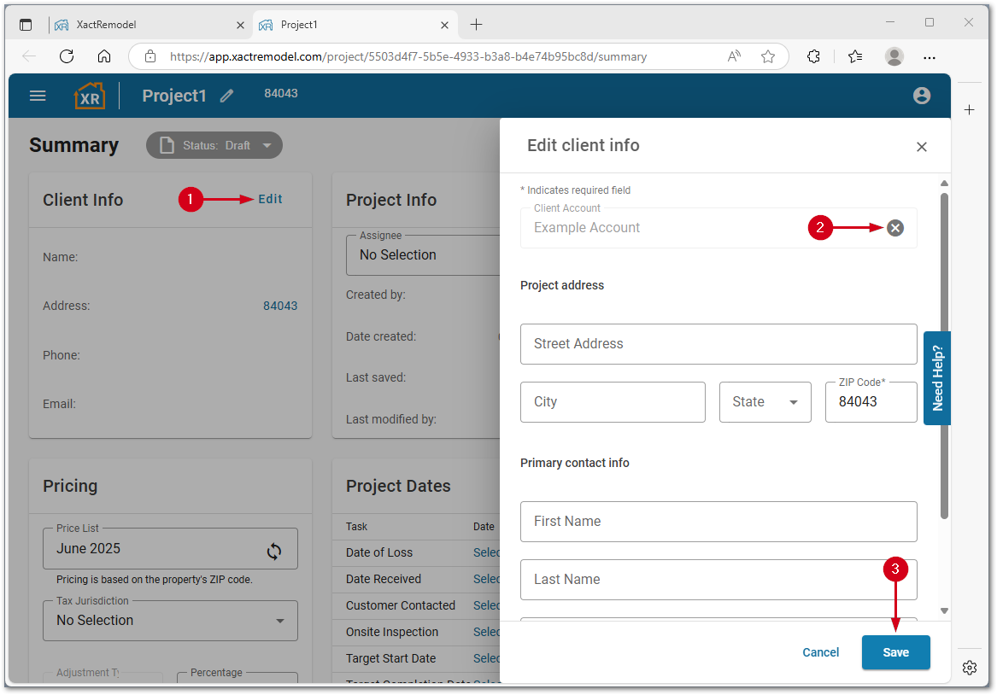This screenshot has width=997, height=695.
Task: Click the Client Account field
Action: pos(718,228)
